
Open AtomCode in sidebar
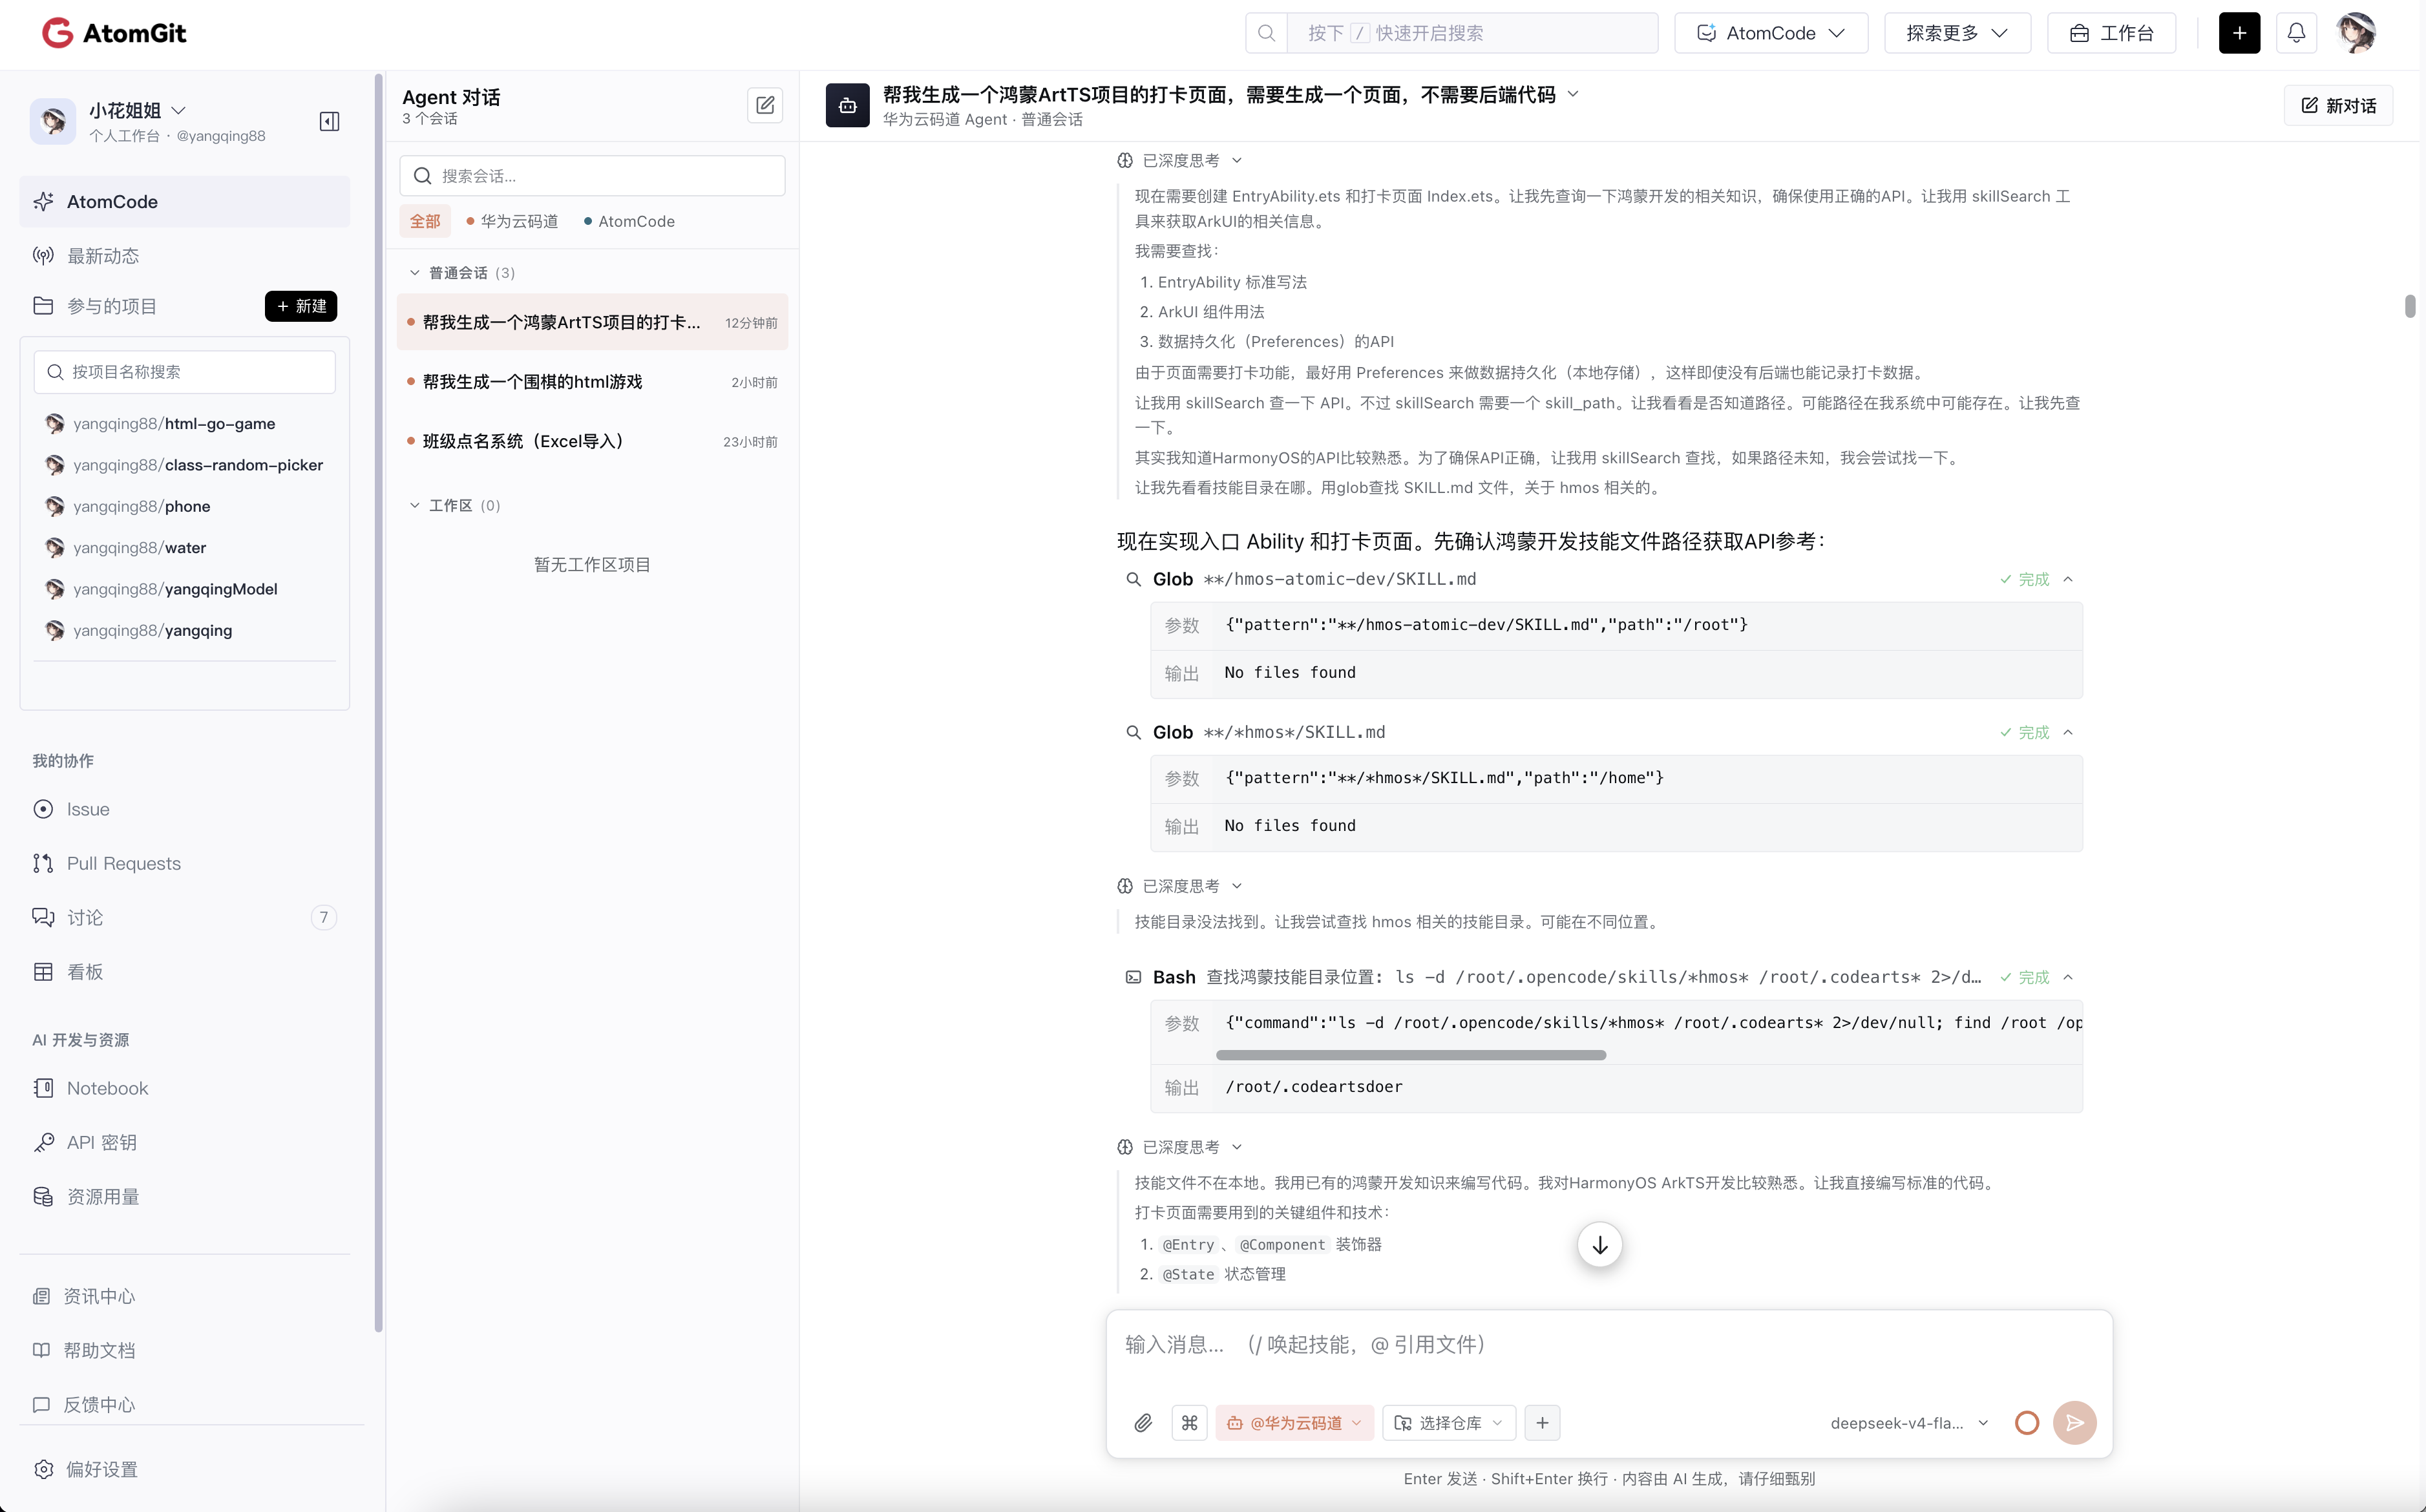click(185, 202)
